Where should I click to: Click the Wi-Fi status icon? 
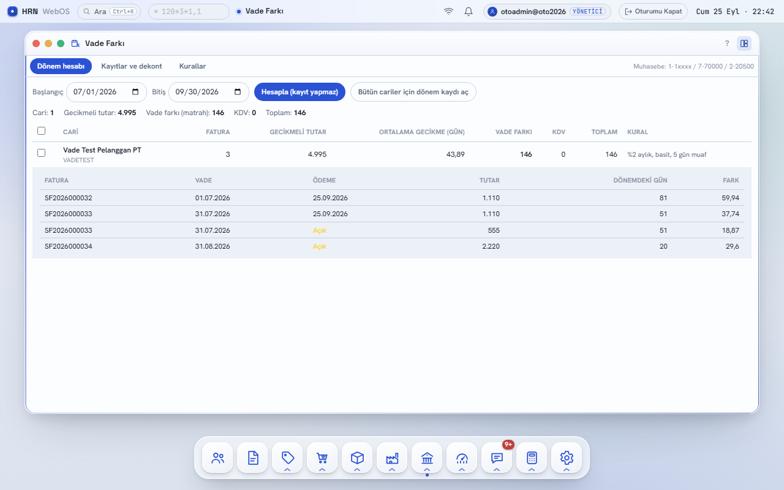pyautogui.click(x=449, y=11)
